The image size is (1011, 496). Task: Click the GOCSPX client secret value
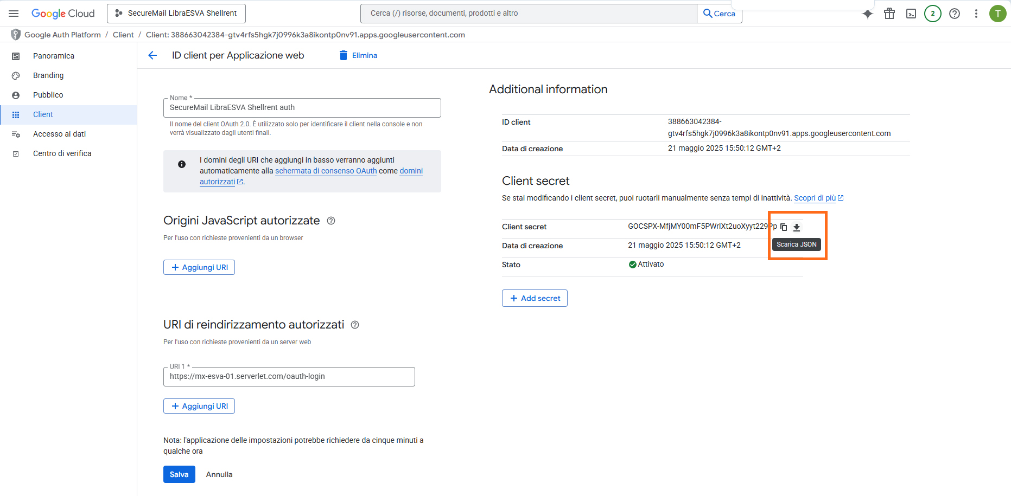click(702, 226)
